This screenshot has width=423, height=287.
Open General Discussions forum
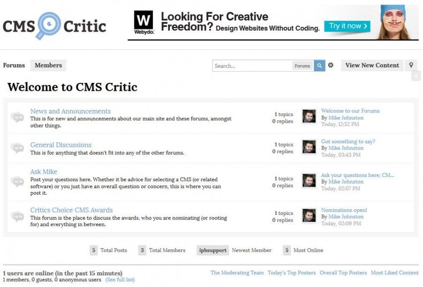pyautogui.click(x=60, y=145)
